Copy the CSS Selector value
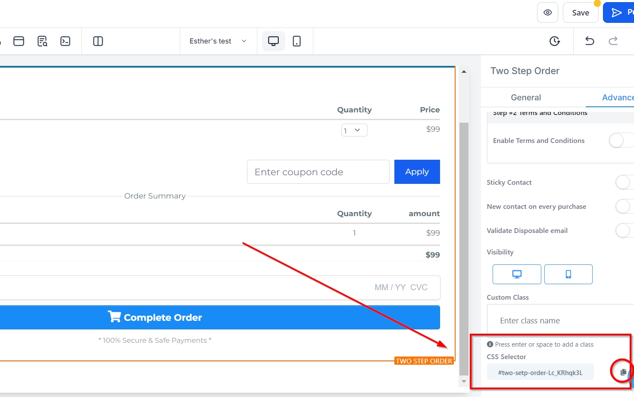634x397 pixels. [623, 372]
